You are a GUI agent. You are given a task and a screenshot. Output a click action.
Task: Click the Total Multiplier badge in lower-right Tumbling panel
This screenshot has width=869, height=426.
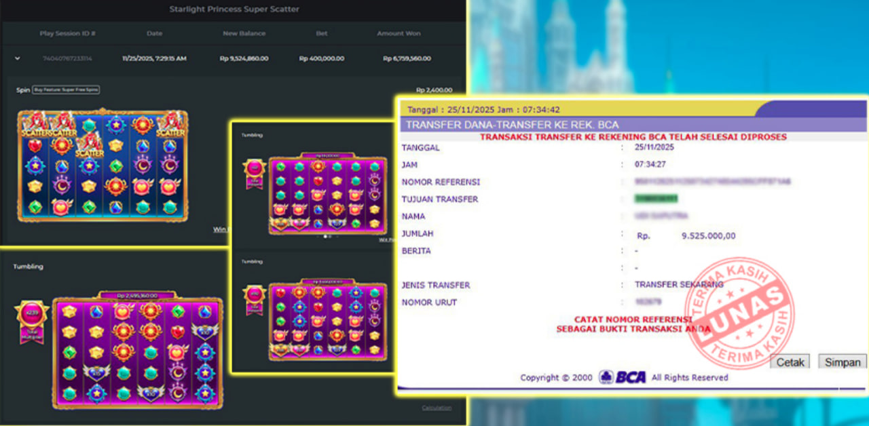pyautogui.click(x=255, y=298)
